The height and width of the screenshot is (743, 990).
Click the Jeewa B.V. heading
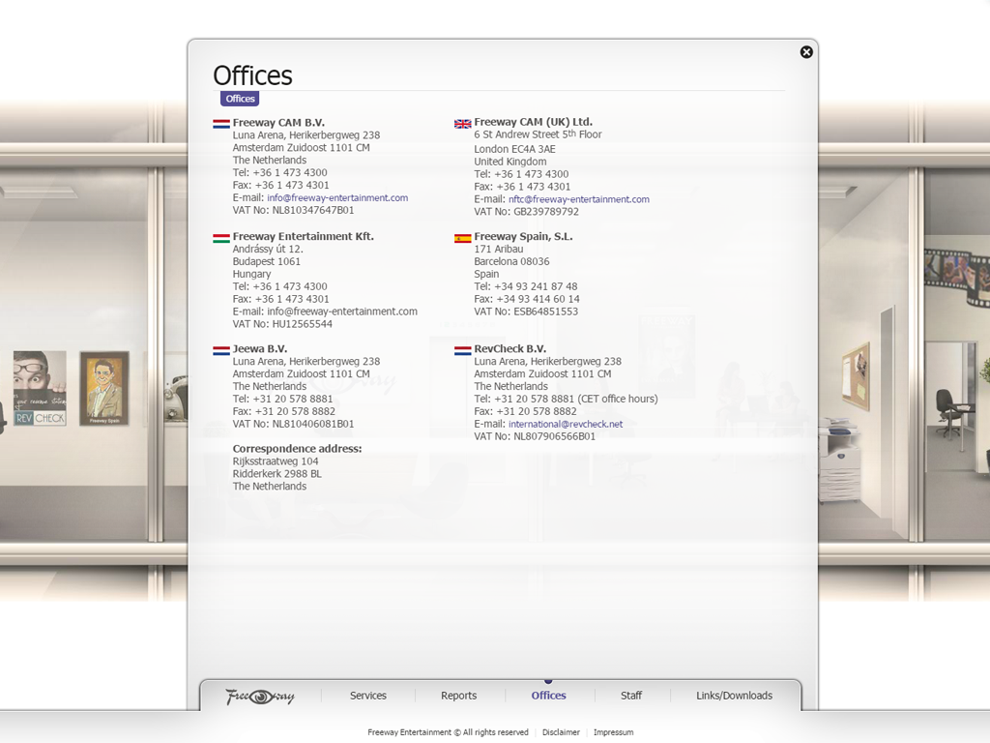[259, 348]
